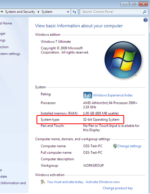Click the Windows 7 Ultimate edition text
The height and width of the screenshot is (194, 150).
point(56,42)
